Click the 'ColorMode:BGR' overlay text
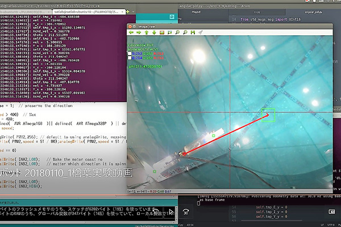The image size is (341, 227). click(140, 45)
